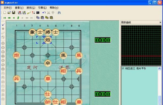Click the blue paste clipboard icon
The image size is (163, 105).
tap(42, 17)
